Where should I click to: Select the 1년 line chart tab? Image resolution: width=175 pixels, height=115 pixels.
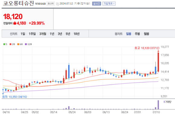[52, 34]
